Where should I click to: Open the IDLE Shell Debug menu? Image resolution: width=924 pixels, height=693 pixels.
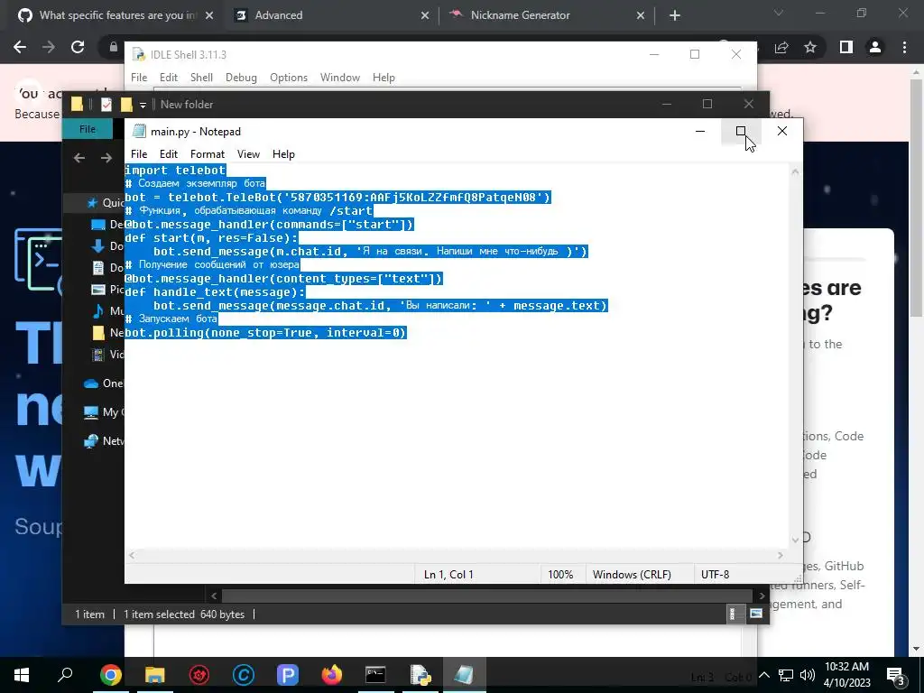tap(241, 78)
